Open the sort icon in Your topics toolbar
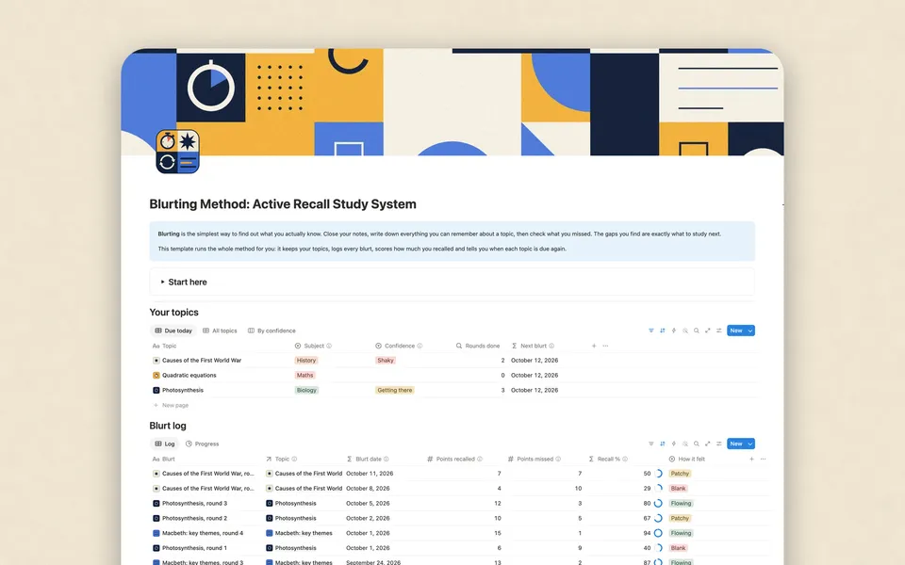This screenshot has height=565, width=905. pyautogui.click(x=663, y=331)
